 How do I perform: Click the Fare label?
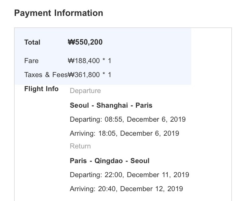coord(31,61)
